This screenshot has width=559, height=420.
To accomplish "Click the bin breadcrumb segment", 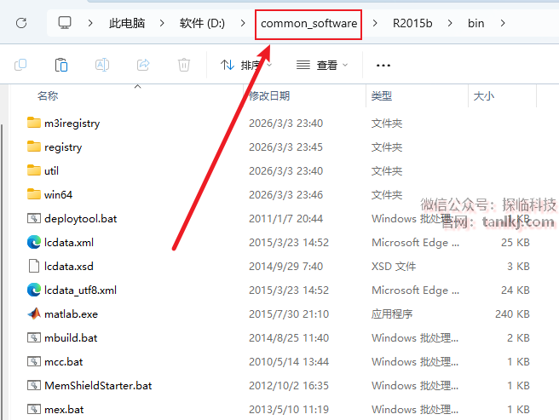I will 476,23.
